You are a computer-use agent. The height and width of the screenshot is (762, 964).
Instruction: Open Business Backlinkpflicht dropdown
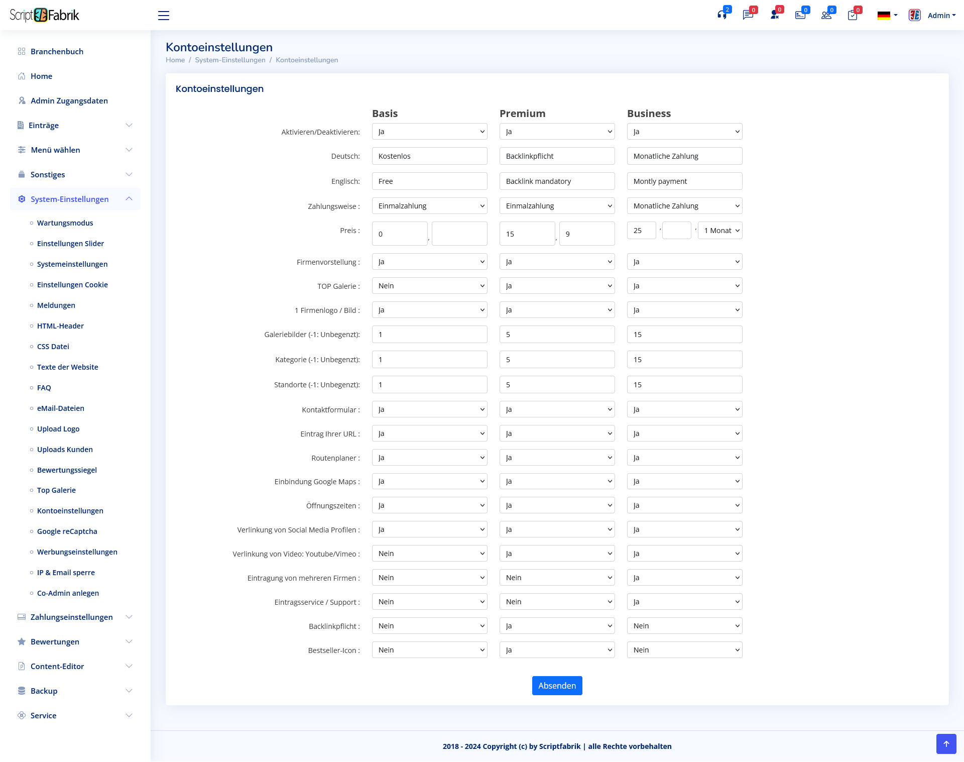click(x=684, y=626)
